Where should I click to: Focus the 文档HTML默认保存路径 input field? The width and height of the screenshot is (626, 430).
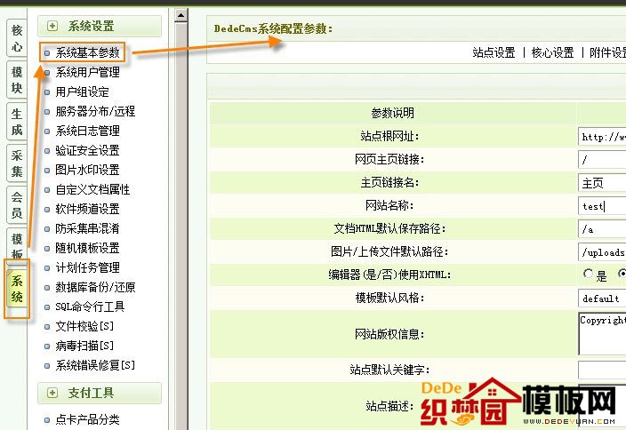[602, 229]
